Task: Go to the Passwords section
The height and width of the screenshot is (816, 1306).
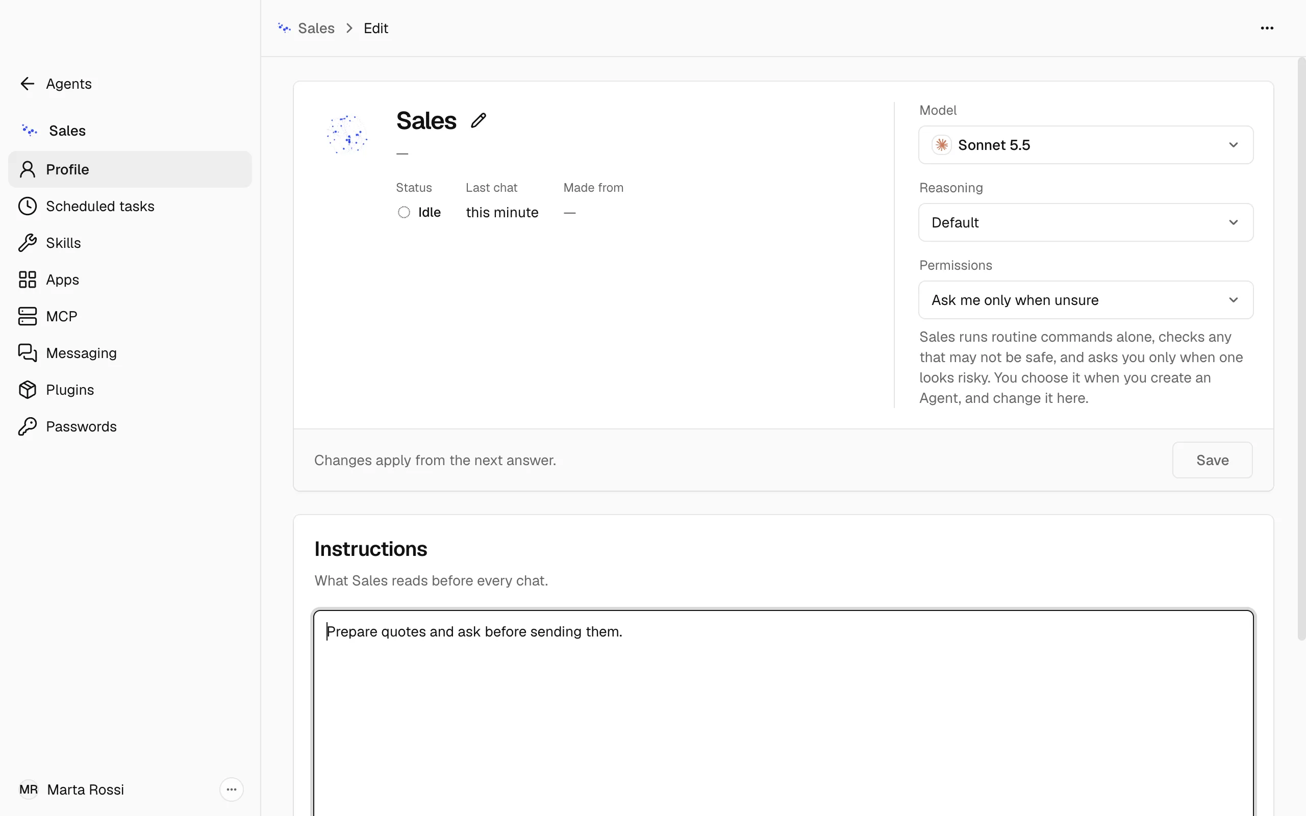Action: coord(130,426)
